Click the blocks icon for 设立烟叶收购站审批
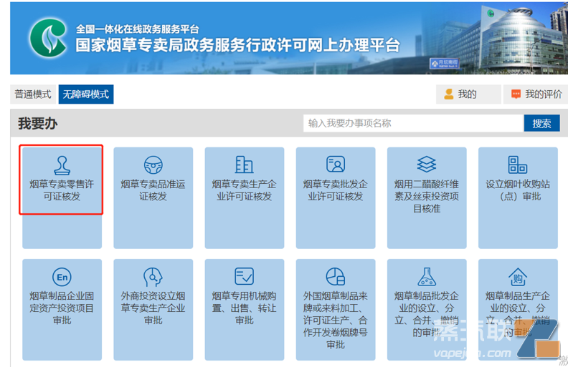Viewport: 568px width, 367px height. 518,165
